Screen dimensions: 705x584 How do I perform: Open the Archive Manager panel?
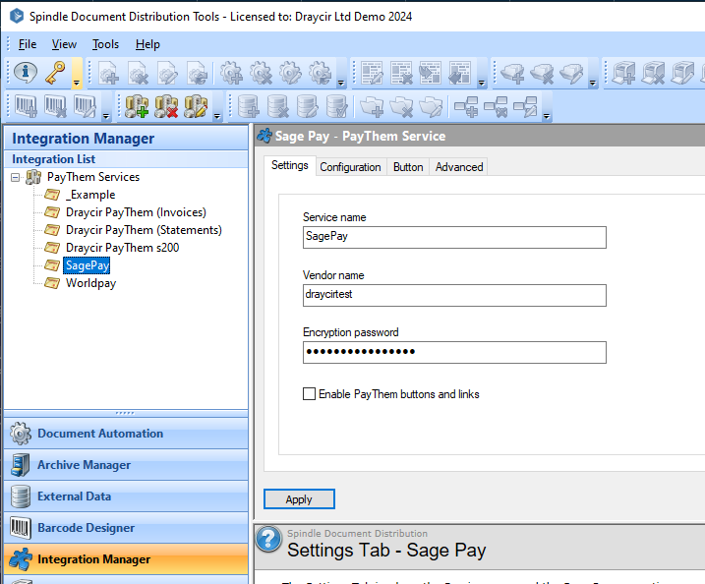pyautogui.click(x=126, y=465)
